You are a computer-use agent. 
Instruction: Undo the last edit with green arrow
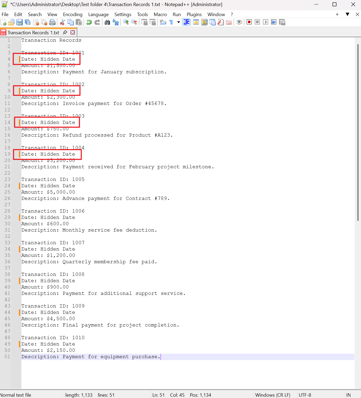pos(89,22)
